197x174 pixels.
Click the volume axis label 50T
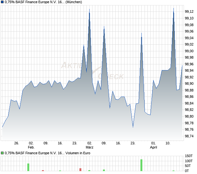click(x=188, y=166)
